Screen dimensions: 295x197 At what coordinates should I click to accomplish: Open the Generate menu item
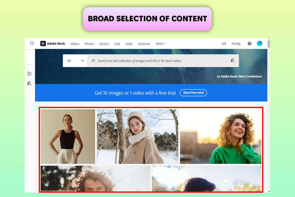click(x=144, y=44)
